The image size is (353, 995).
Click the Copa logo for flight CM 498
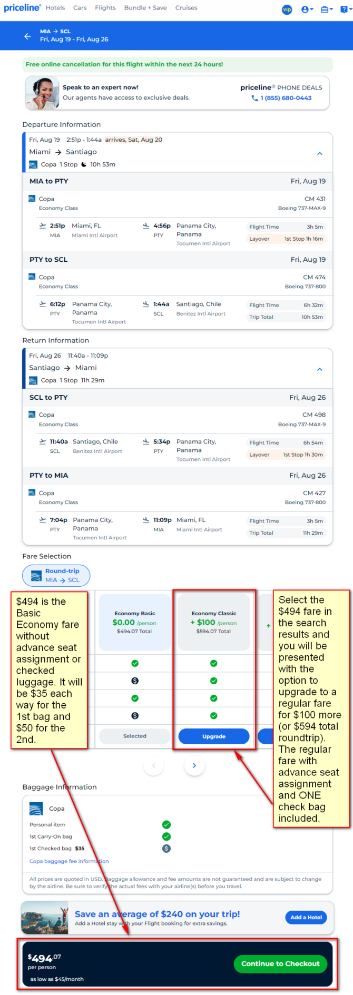(32, 415)
